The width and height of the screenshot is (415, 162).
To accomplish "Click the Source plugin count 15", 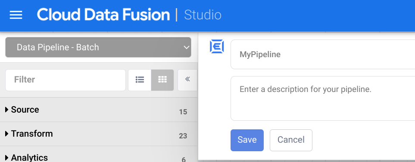I will point(183,112).
